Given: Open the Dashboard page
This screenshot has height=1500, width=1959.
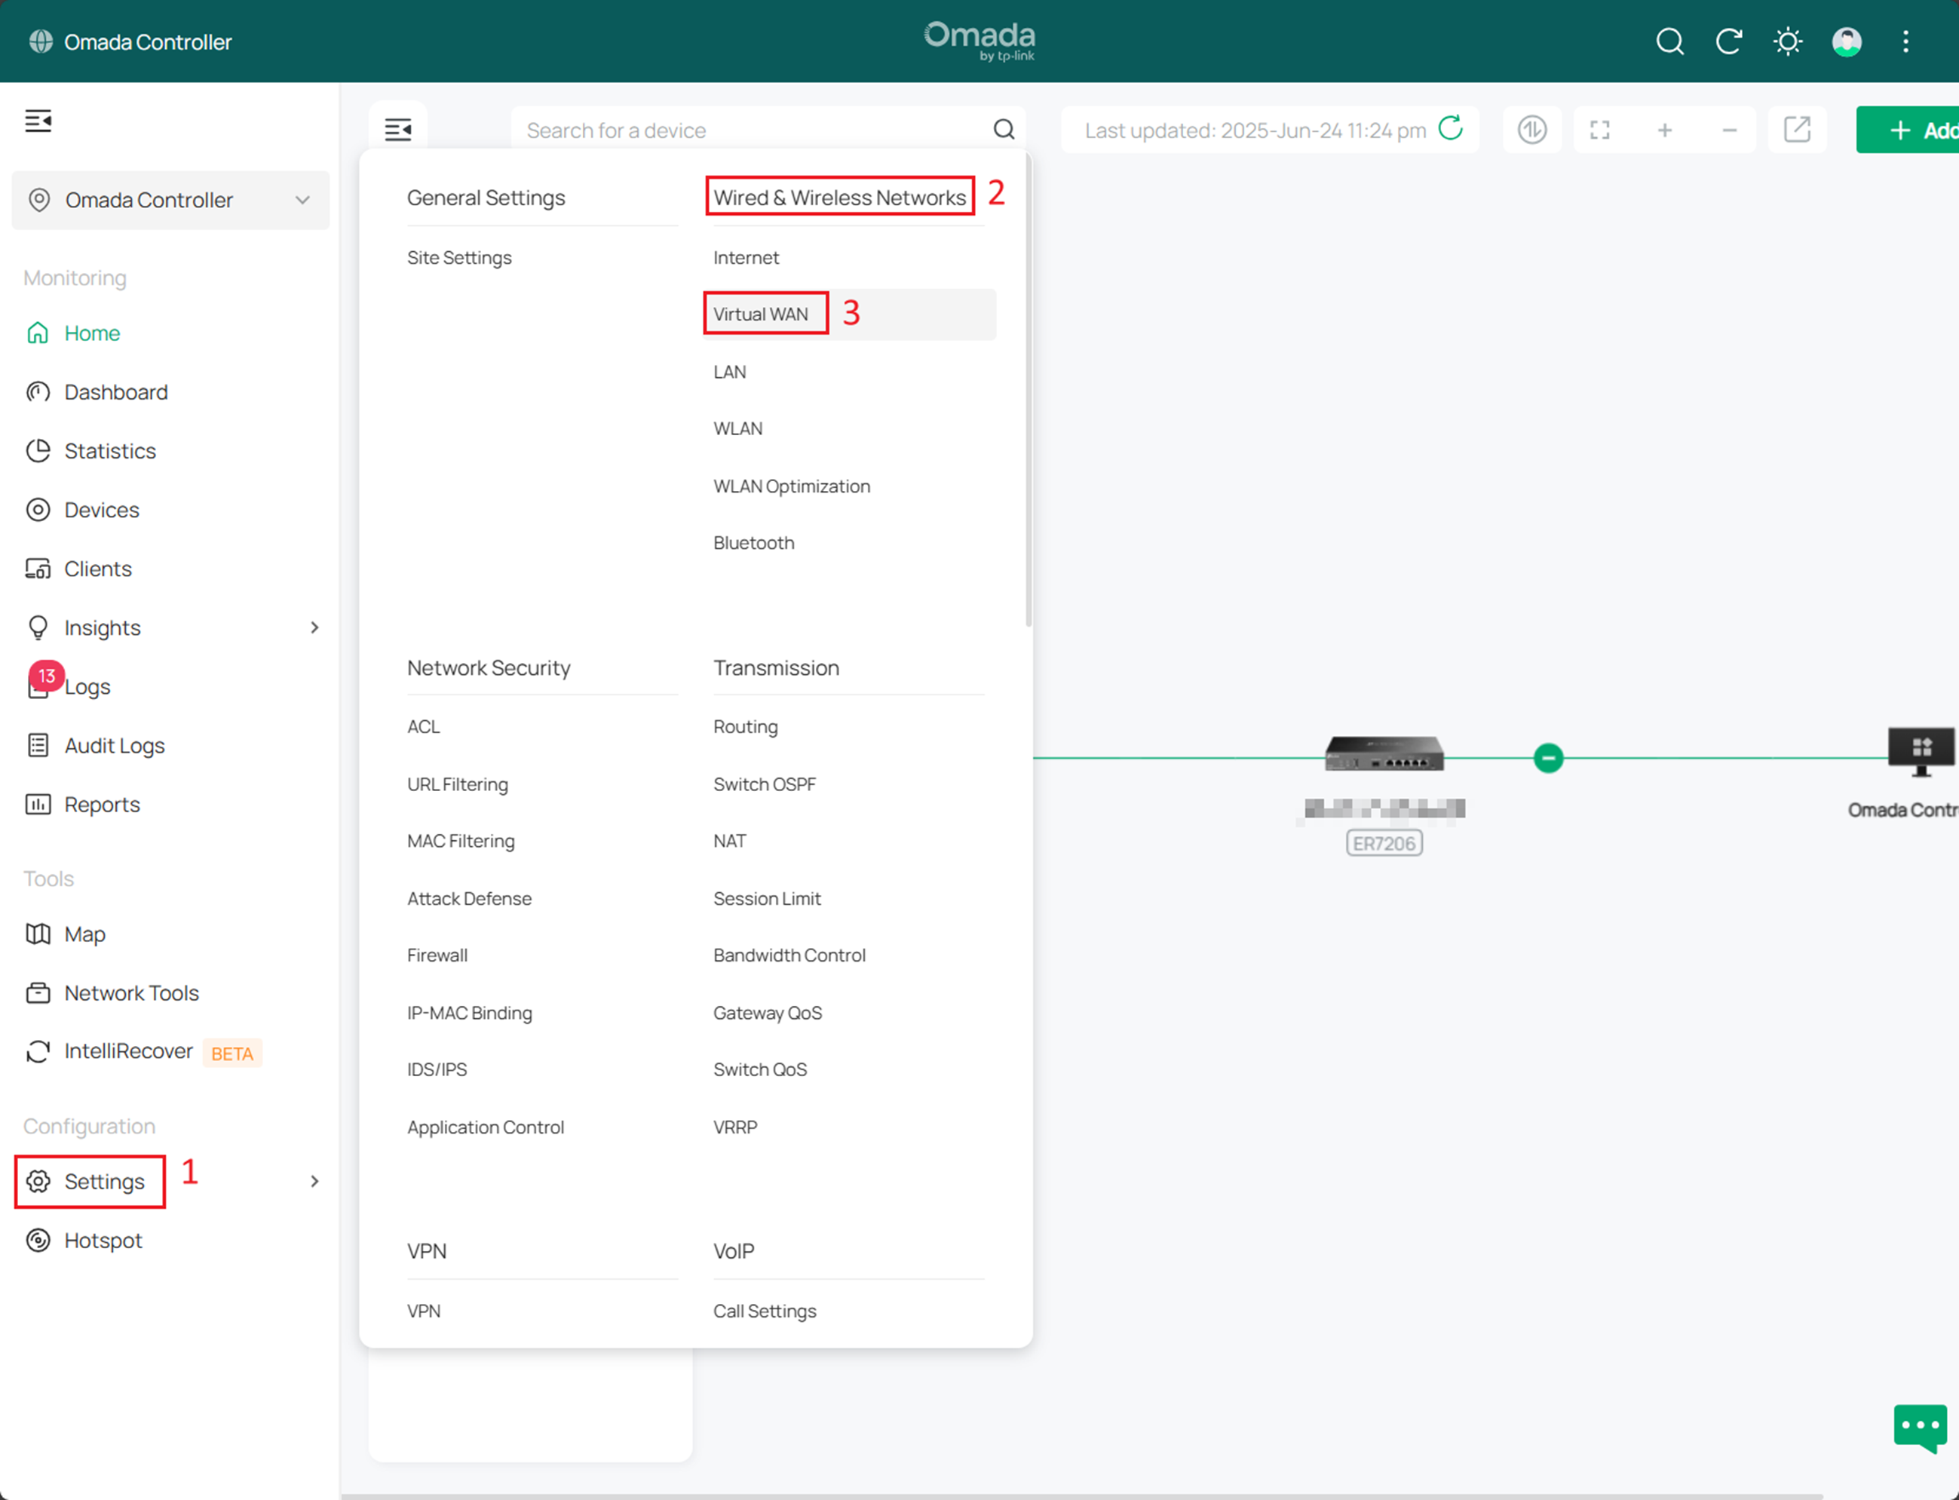Looking at the screenshot, I should pyautogui.click(x=116, y=392).
